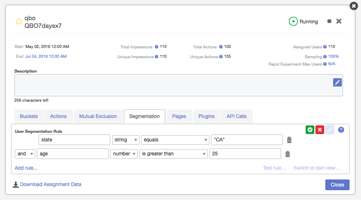The width and height of the screenshot is (361, 200).
Task: Open the and conjunction dropdown
Action: pos(25,154)
